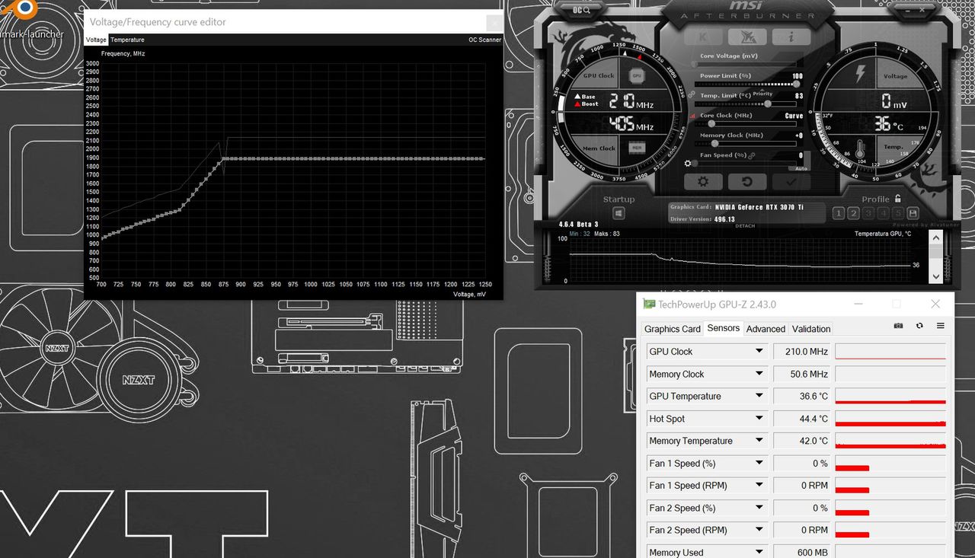975x558 pixels.
Task: Expand the Memory Used sensor dropdown
Action: point(759,552)
